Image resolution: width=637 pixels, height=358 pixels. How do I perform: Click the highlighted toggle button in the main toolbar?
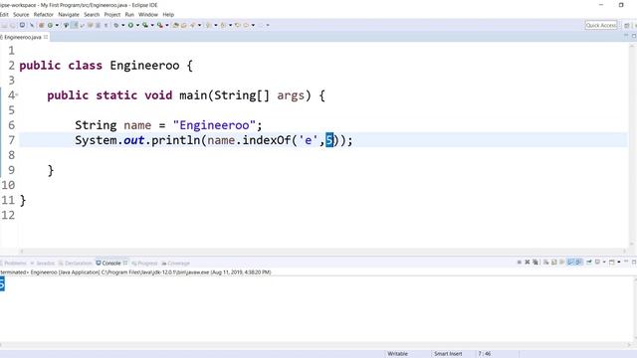point(75,25)
